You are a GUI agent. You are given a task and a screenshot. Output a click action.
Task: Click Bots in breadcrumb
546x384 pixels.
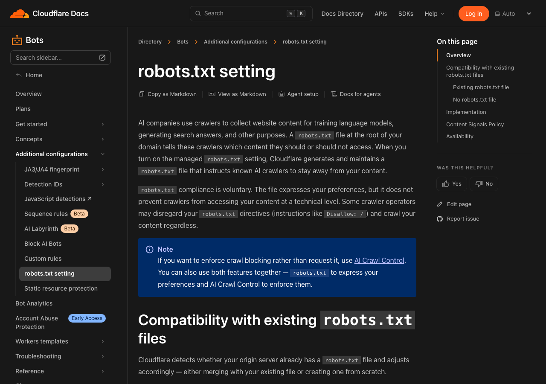[183, 42]
